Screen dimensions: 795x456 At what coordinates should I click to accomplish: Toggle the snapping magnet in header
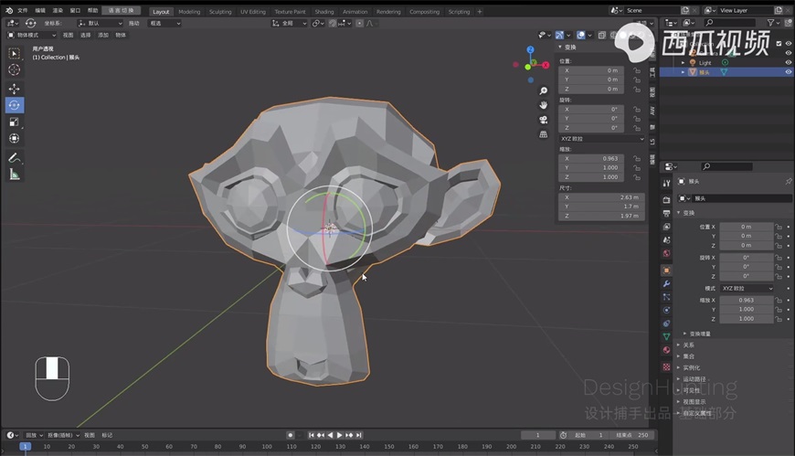332,24
